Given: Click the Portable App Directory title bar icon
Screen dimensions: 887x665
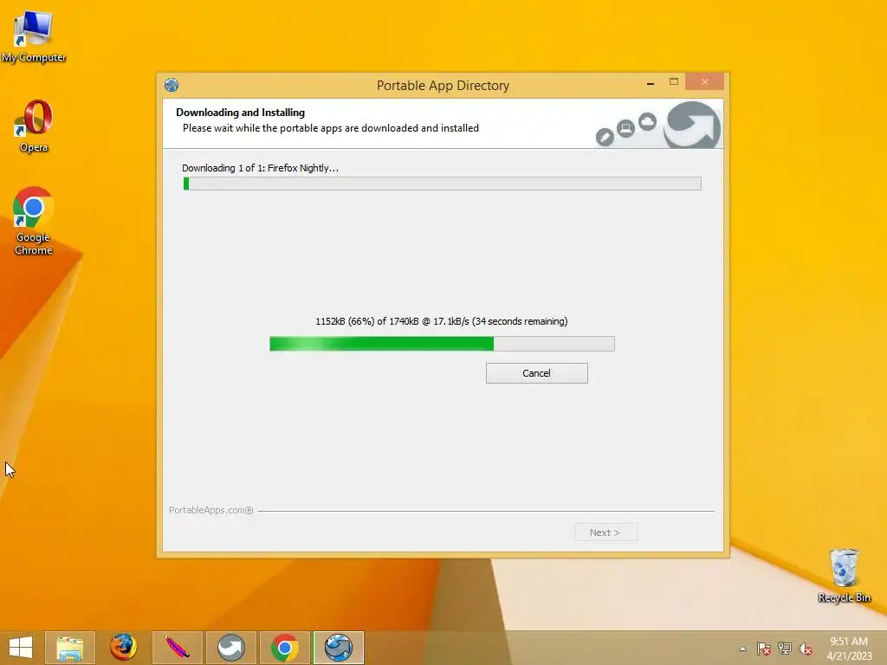Looking at the screenshot, I should pyautogui.click(x=172, y=85).
